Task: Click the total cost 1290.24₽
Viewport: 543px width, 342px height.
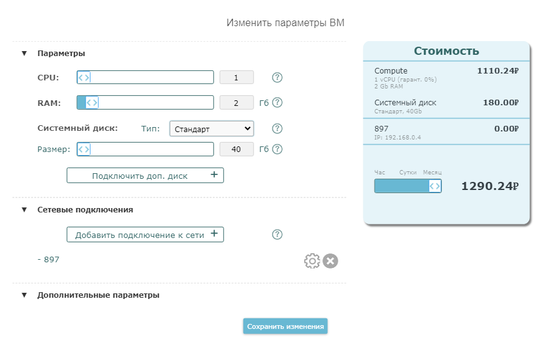Action: pyautogui.click(x=490, y=186)
